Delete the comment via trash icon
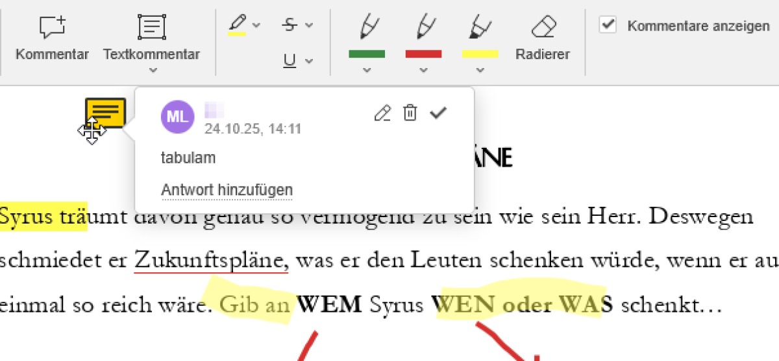Image resolution: width=779 pixels, height=361 pixels. 410,113
